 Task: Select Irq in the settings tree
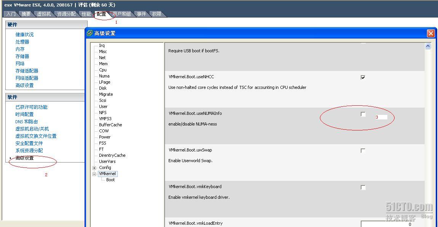click(102, 45)
